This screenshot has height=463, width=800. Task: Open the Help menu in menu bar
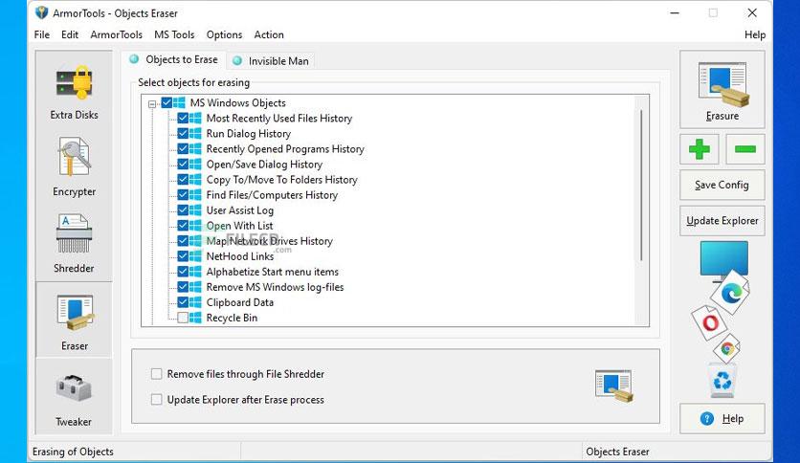(755, 34)
